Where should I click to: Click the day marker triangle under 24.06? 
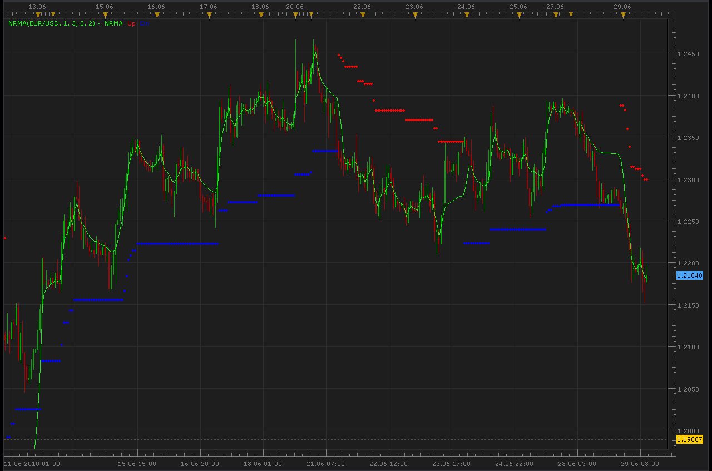[x=467, y=14]
